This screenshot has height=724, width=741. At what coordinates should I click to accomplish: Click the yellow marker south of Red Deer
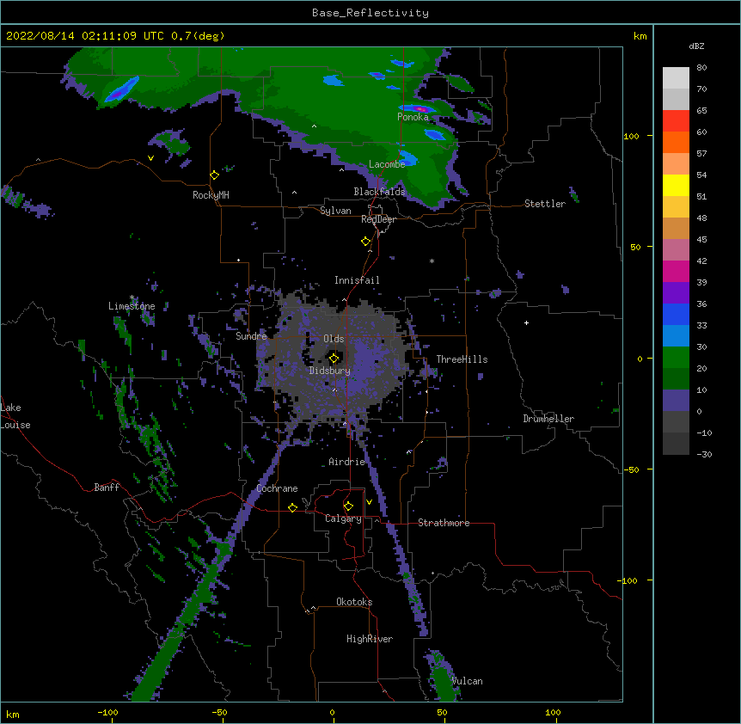pos(366,242)
